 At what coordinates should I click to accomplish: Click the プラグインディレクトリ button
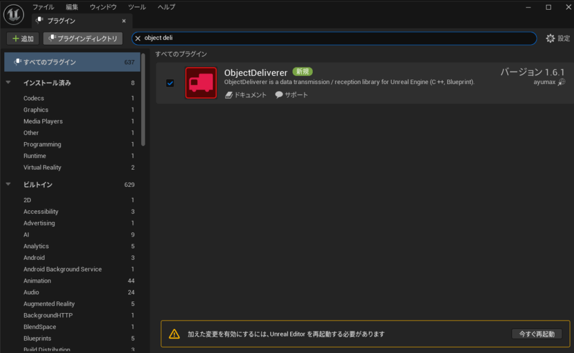click(83, 39)
